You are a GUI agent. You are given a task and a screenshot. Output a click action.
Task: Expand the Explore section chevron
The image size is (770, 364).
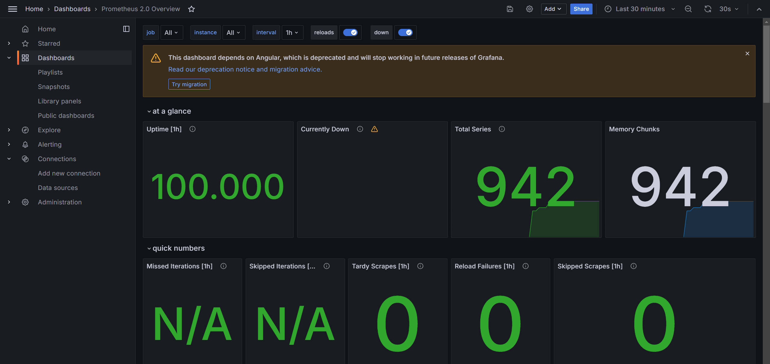coord(9,130)
